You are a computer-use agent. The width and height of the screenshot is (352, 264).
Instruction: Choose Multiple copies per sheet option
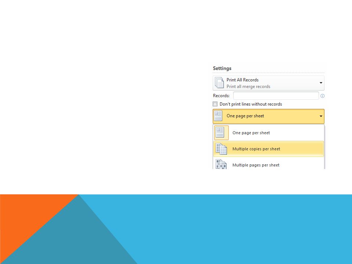click(x=268, y=149)
